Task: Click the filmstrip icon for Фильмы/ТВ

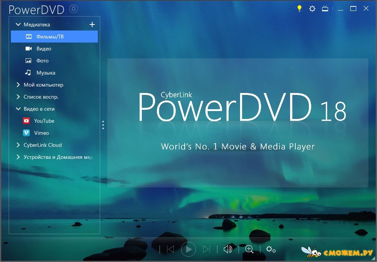Action: [x=29, y=37]
